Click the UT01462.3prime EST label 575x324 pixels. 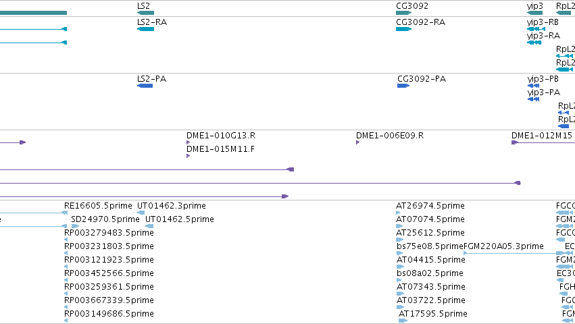pyautogui.click(x=171, y=206)
